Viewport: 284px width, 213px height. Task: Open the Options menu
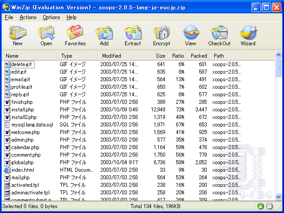[51, 17]
